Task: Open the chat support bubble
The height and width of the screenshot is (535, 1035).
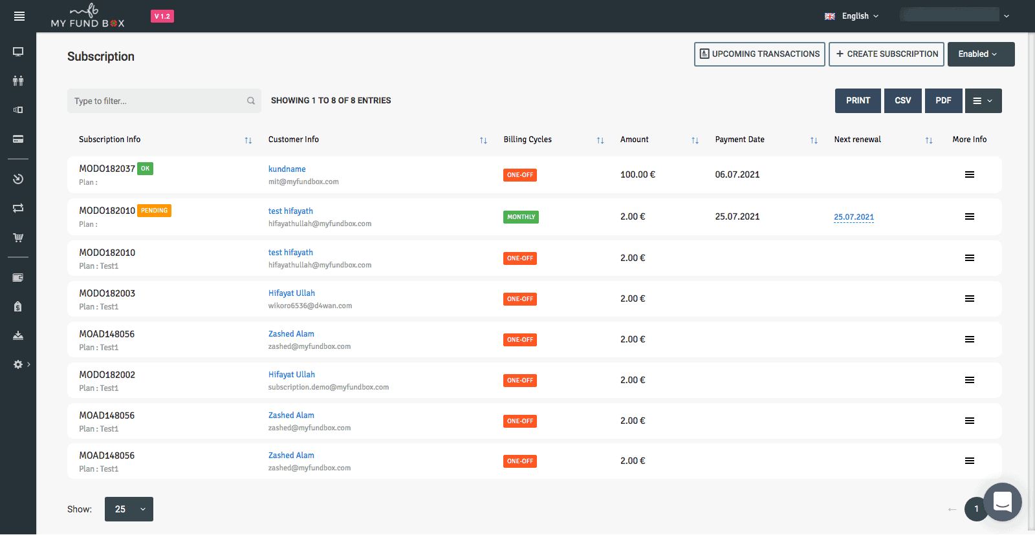Action: (x=1002, y=501)
